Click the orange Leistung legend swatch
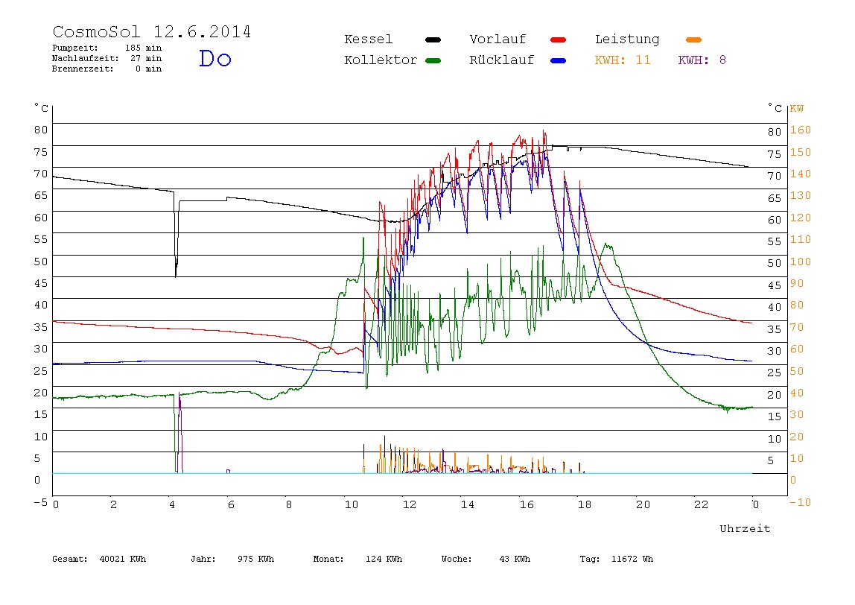Screen dimensions: 855x605 [x=693, y=39]
